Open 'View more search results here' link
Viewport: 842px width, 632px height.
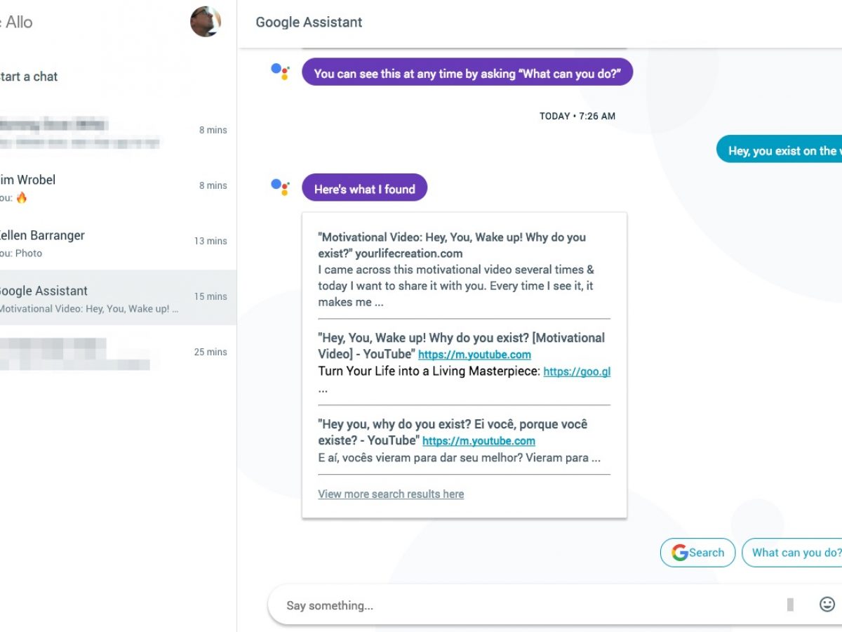tap(391, 494)
